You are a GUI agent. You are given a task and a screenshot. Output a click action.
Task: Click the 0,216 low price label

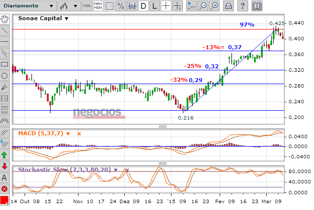tap(186, 118)
